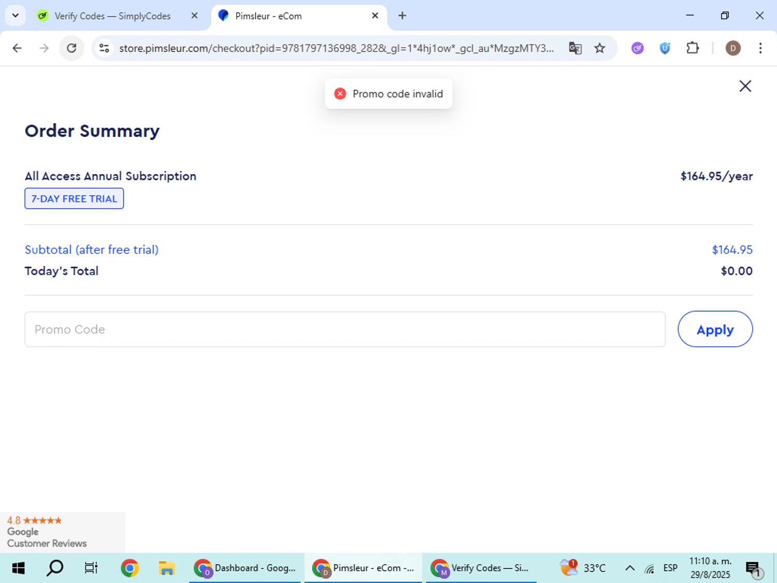777x583 pixels.
Task: Click the Subtotal (after free trial) text
Action: point(92,249)
